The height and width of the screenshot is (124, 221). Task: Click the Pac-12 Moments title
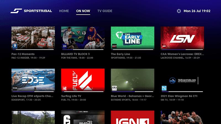click(23, 54)
